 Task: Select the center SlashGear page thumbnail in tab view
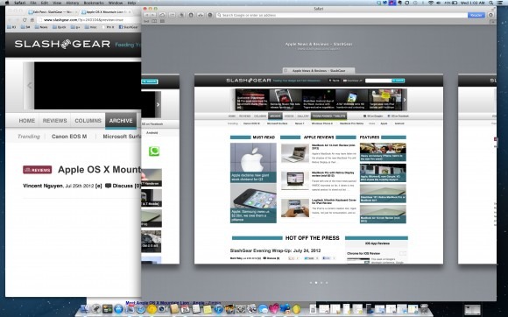(x=319, y=169)
